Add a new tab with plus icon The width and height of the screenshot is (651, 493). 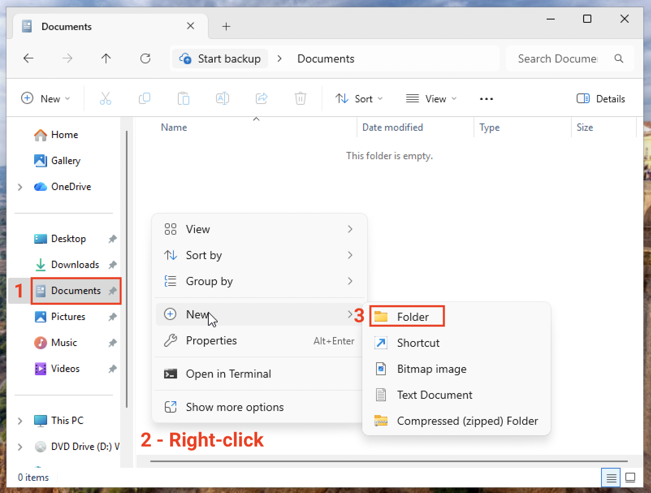[226, 27]
